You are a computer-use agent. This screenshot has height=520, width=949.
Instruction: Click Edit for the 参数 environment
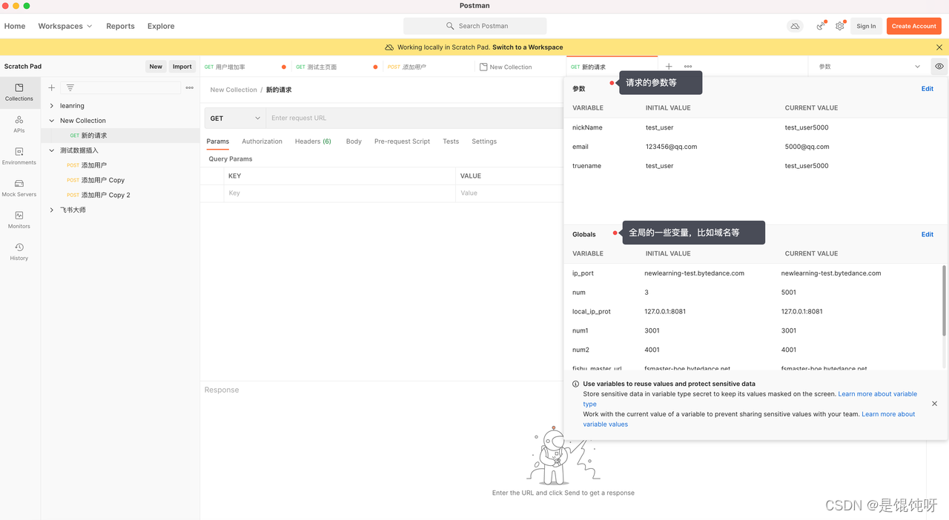(927, 89)
